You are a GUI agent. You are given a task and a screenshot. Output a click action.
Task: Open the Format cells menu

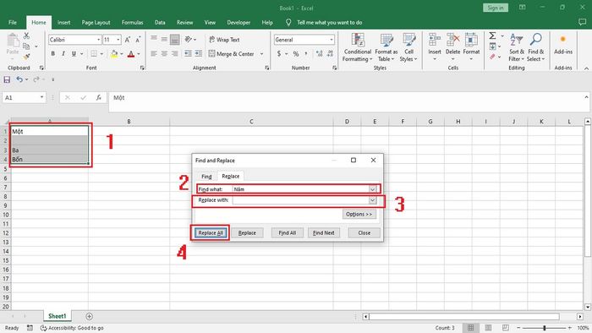click(x=471, y=47)
